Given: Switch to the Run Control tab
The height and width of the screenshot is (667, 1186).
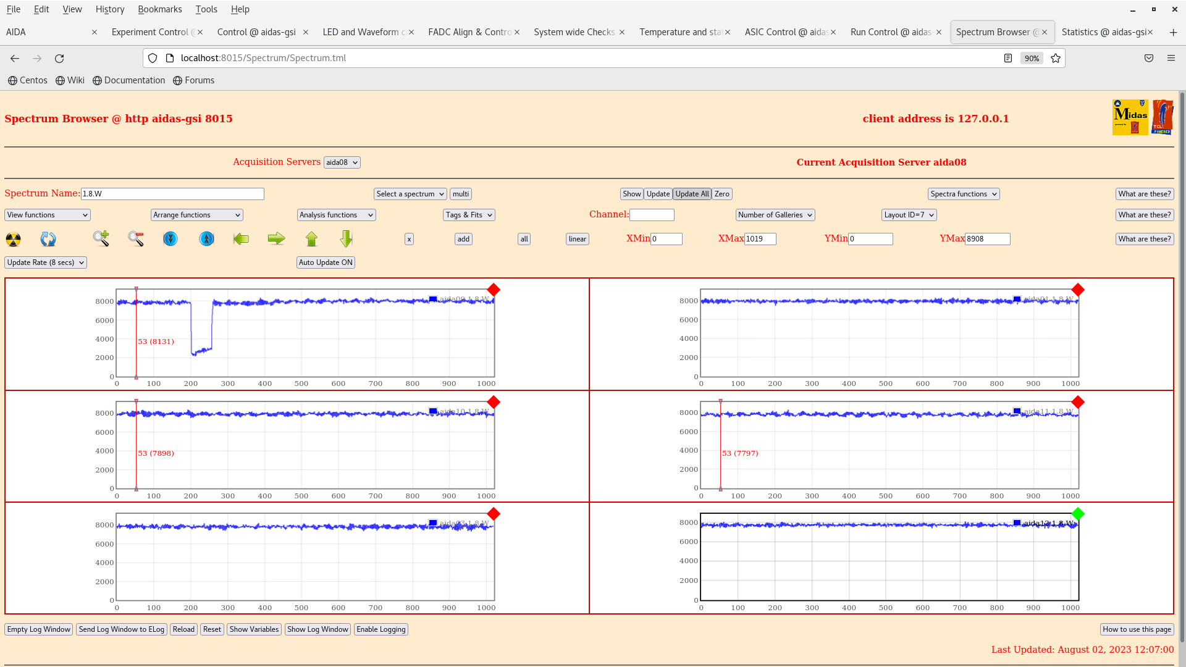Looking at the screenshot, I should 890,32.
